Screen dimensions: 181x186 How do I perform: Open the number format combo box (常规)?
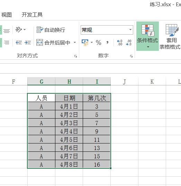[x=107, y=30]
